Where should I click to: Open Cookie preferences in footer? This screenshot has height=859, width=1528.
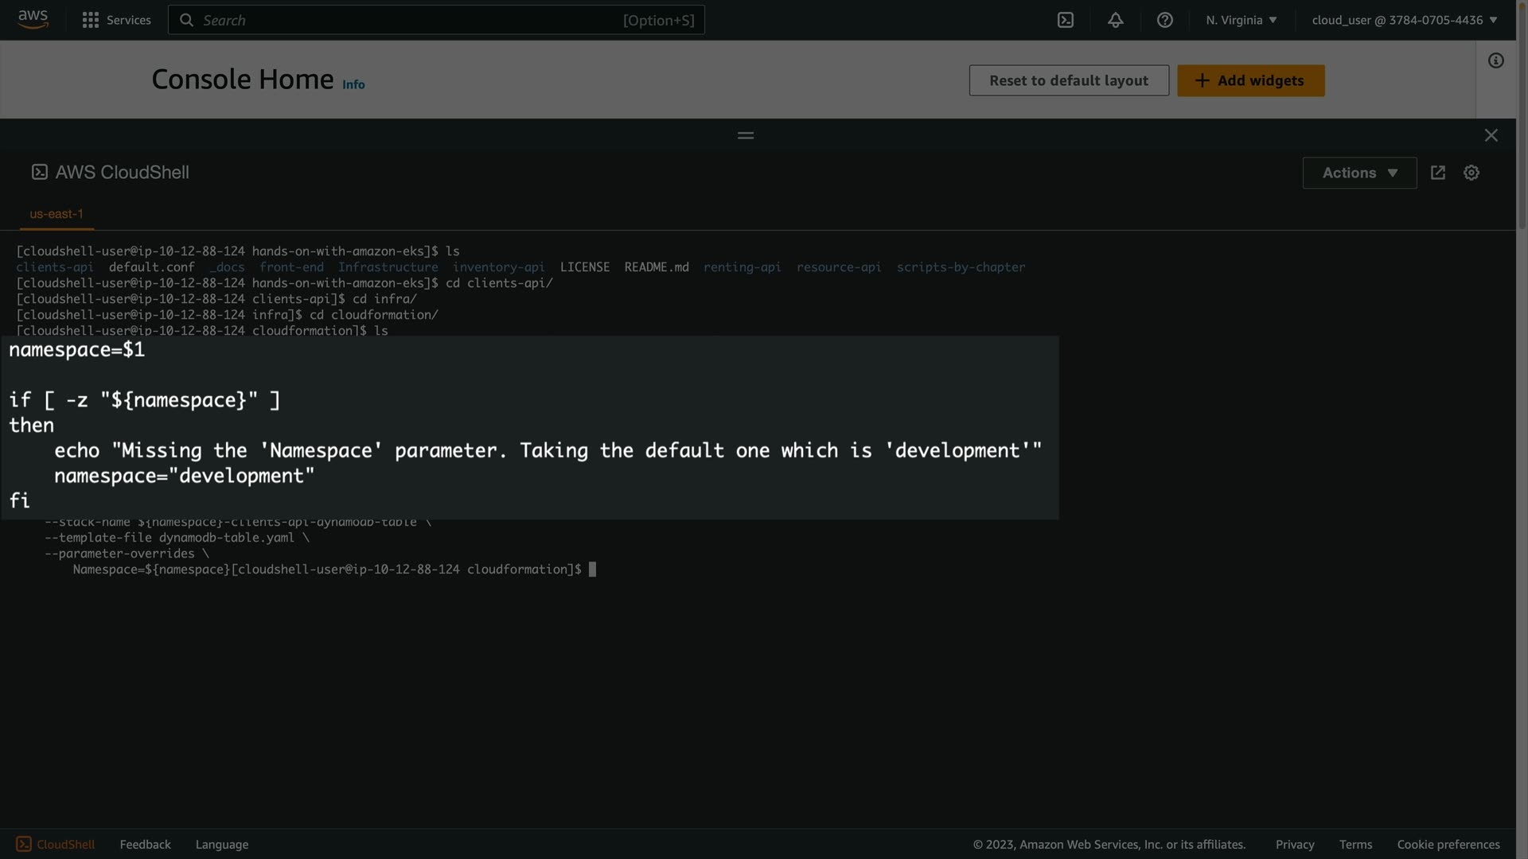[1448, 844]
